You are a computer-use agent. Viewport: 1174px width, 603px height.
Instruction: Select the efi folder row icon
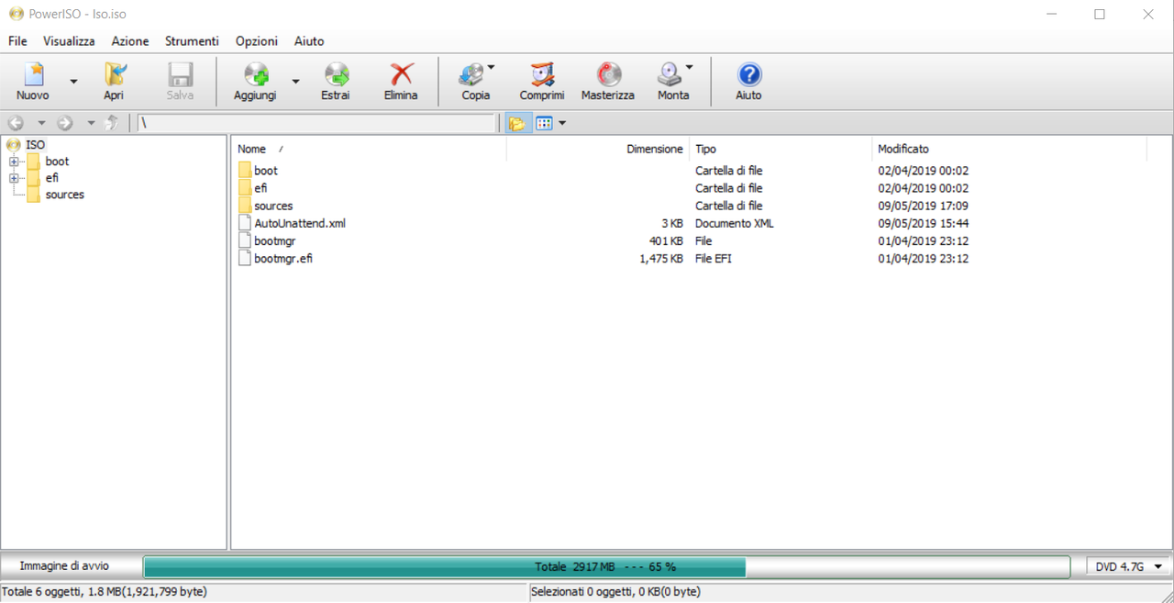(245, 188)
